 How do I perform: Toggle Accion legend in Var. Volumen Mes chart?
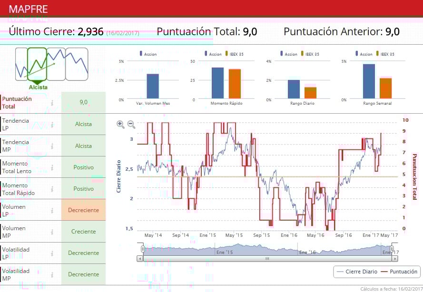click(x=148, y=54)
